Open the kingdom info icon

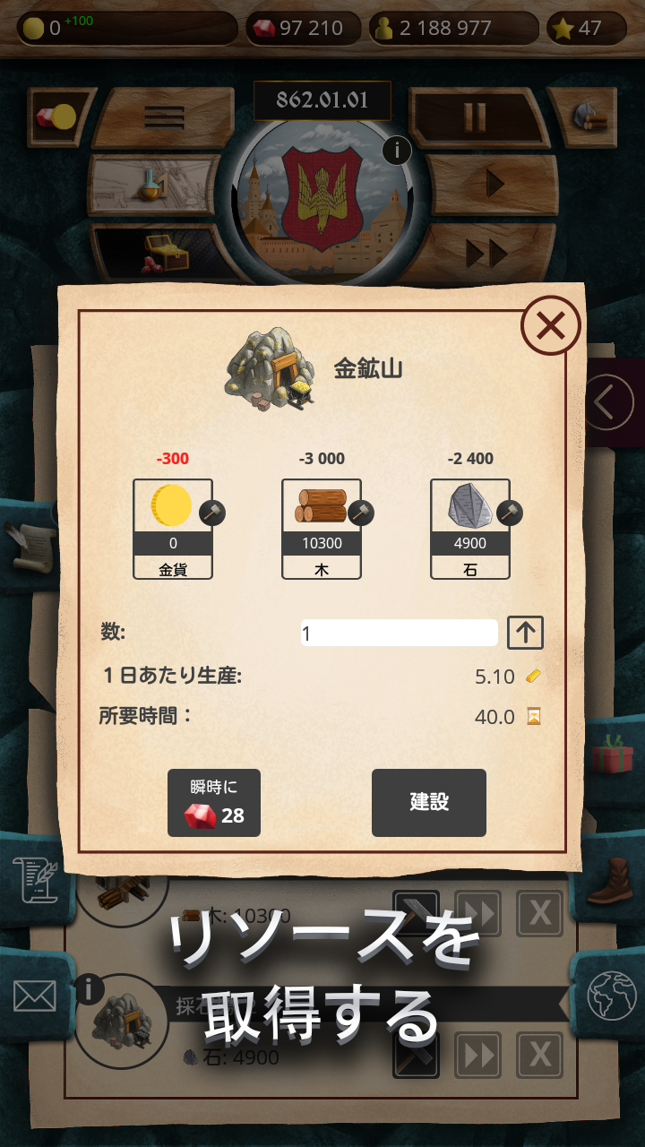pyautogui.click(x=397, y=151)
